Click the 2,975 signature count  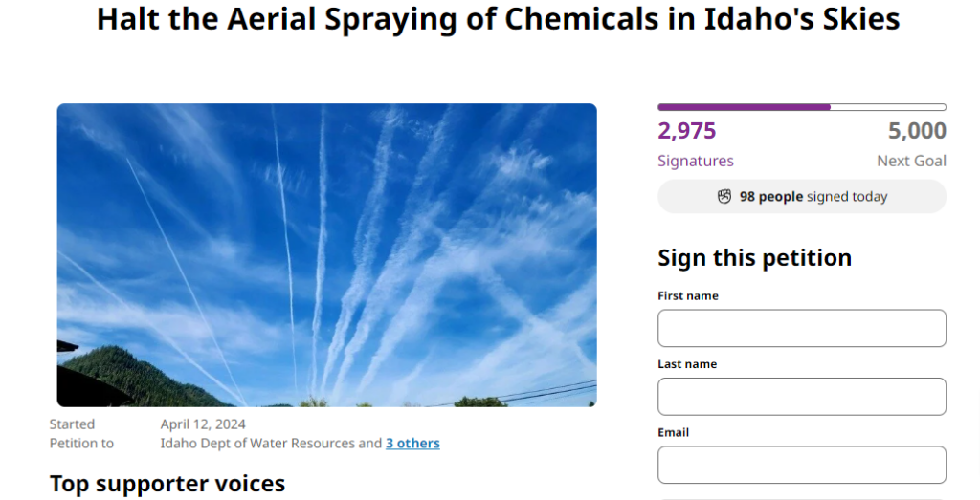pos(686,131)
